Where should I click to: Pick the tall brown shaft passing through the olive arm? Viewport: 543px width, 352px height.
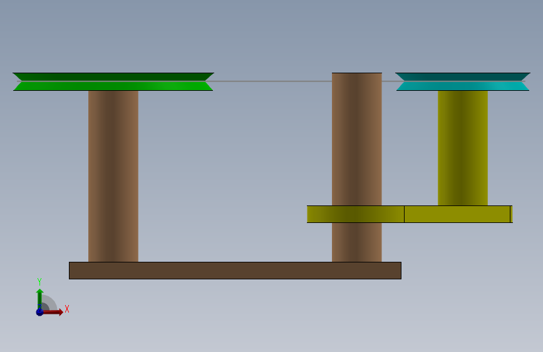[357, 138]
